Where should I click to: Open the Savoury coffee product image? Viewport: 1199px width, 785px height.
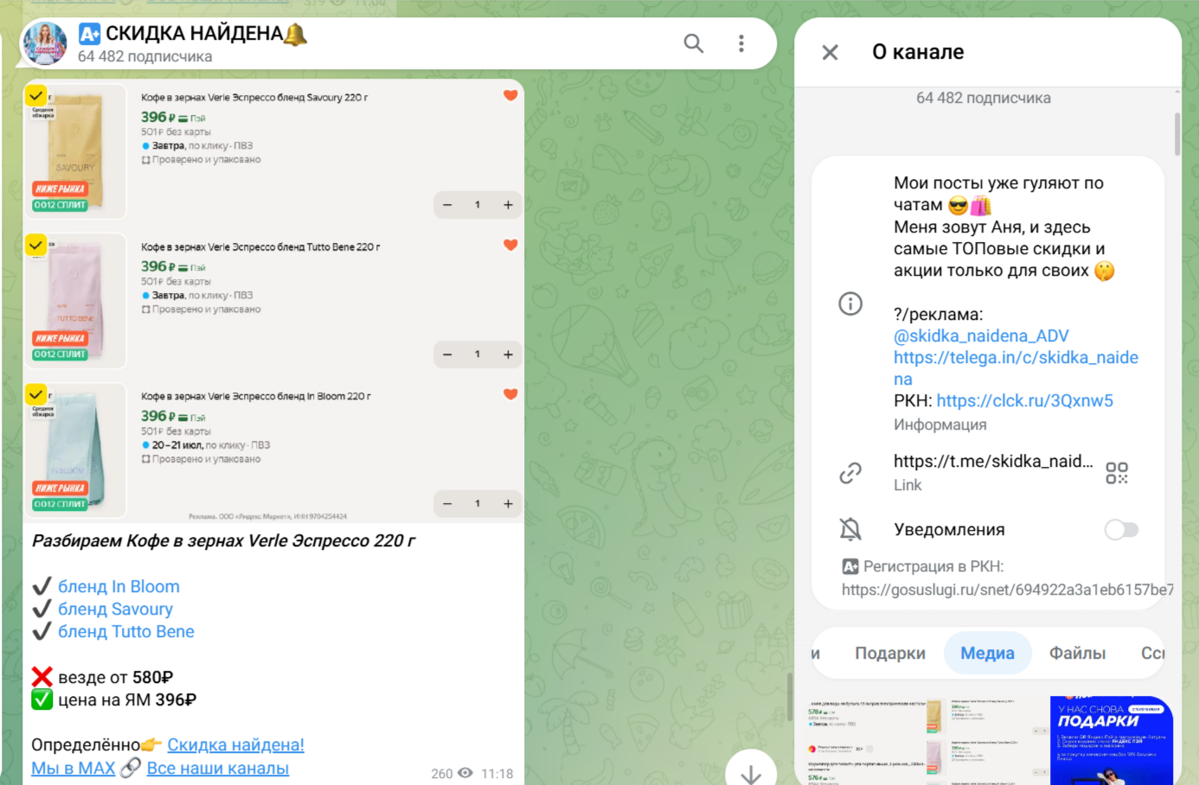pos(75,150)
